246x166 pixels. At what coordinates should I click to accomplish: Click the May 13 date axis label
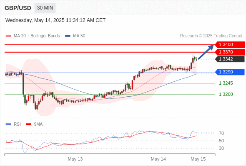(x=75, y=159)
